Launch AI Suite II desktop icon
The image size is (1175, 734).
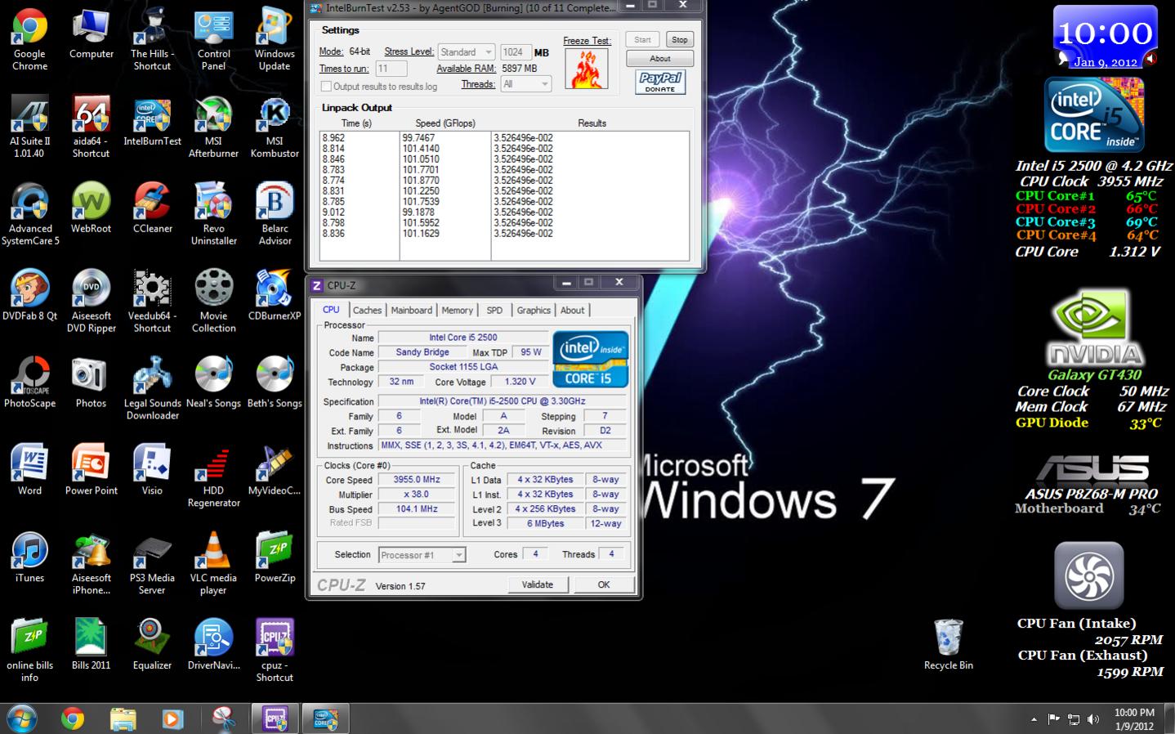coord(29,127)
